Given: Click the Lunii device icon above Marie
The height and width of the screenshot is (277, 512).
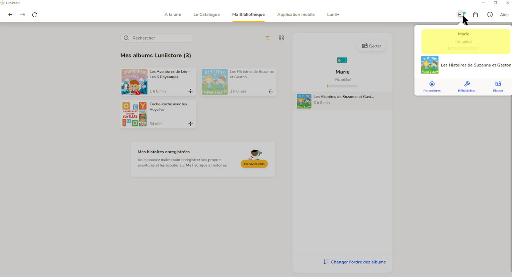Looking at the screenshot, I should [342, 60].
